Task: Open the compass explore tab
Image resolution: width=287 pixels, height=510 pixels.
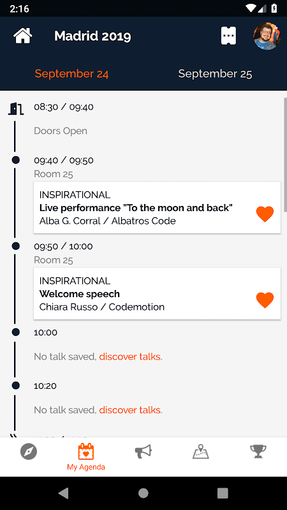Action: pyautogui.click(x=29, y=452)
